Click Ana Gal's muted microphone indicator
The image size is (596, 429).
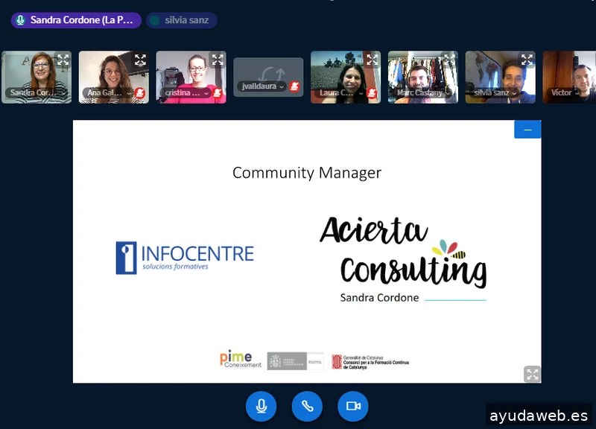pos(140,92)
